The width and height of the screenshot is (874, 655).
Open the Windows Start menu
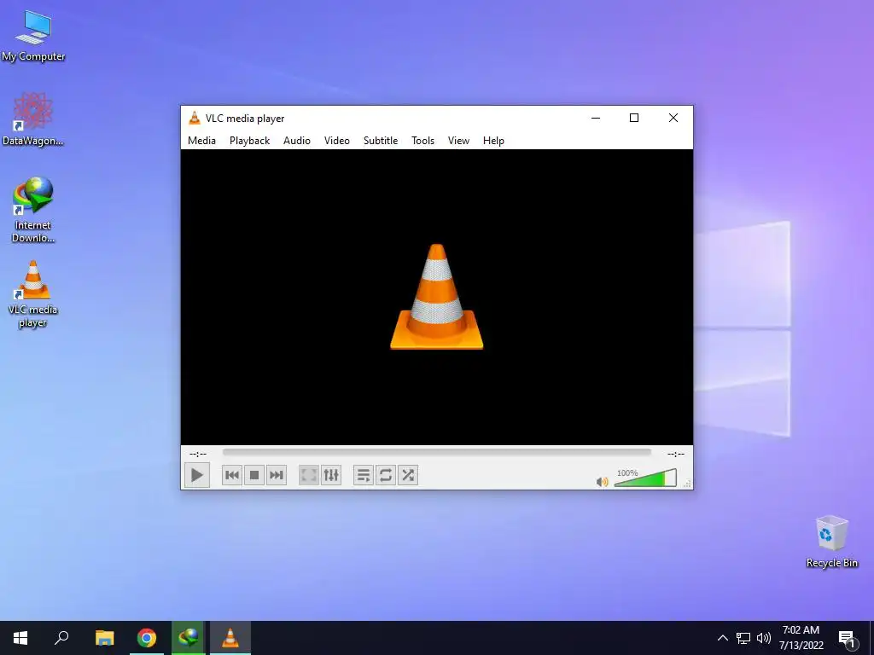20,638
